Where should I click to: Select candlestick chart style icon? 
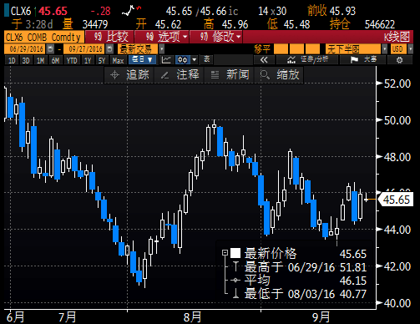pos(183,60)
